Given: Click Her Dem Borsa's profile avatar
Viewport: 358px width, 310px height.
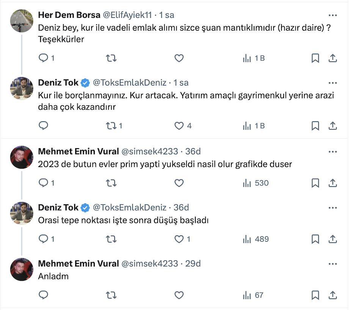Looking at the screenshot, I should point(22,20).
